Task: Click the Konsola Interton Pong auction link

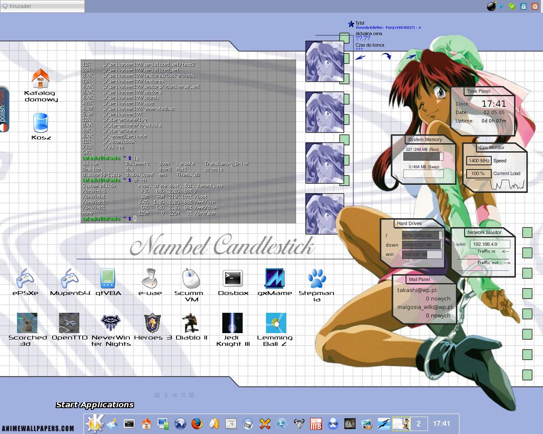Action: 388,28
